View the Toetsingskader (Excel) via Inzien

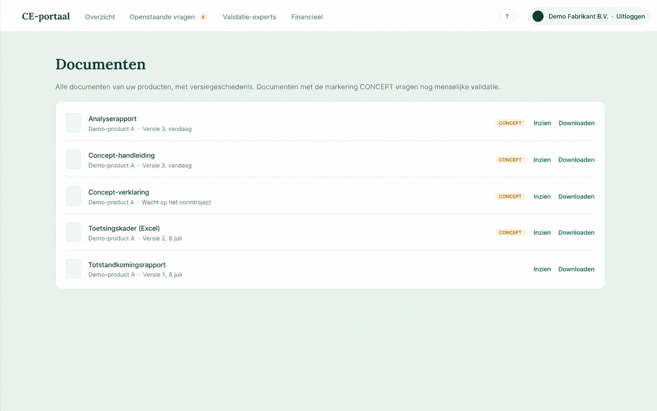point(542,233)
